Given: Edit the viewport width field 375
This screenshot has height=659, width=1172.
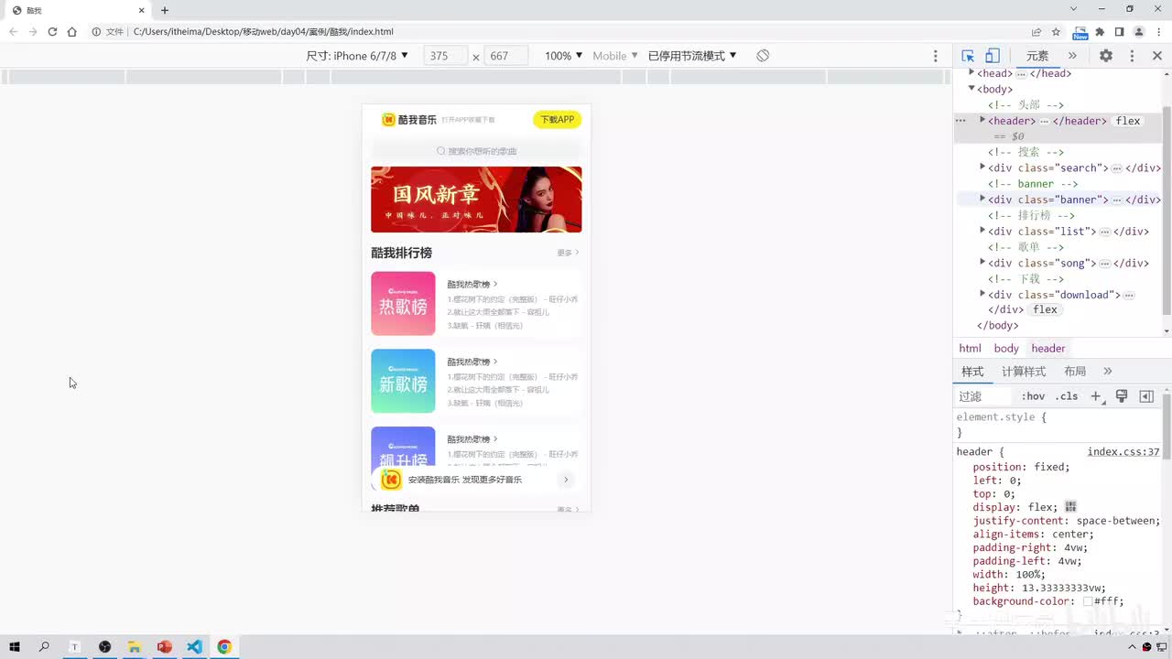Looking at the screenshot, I should coord(446,56).
